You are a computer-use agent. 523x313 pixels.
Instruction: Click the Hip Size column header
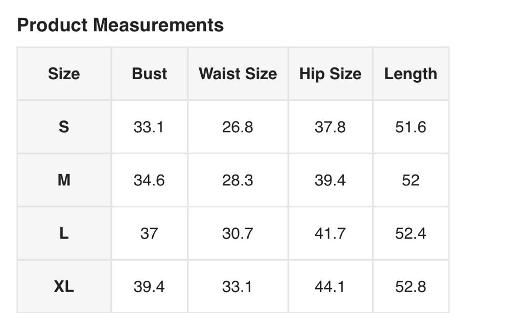point(330,74)
